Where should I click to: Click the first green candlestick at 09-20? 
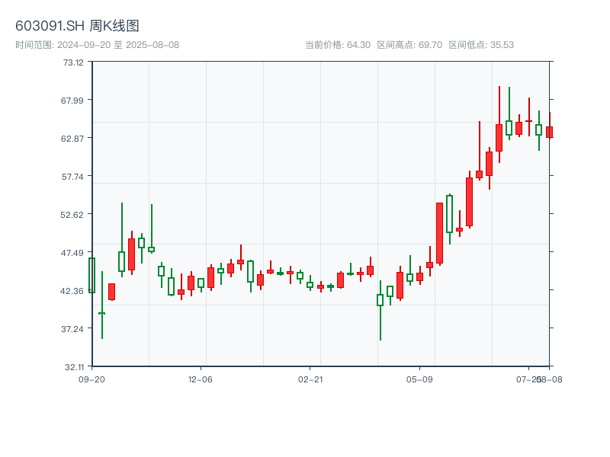(91, 275)
